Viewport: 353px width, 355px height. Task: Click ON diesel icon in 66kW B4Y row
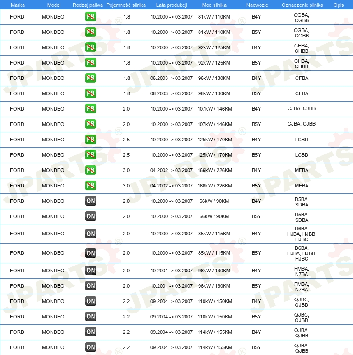tap(91, 201)
